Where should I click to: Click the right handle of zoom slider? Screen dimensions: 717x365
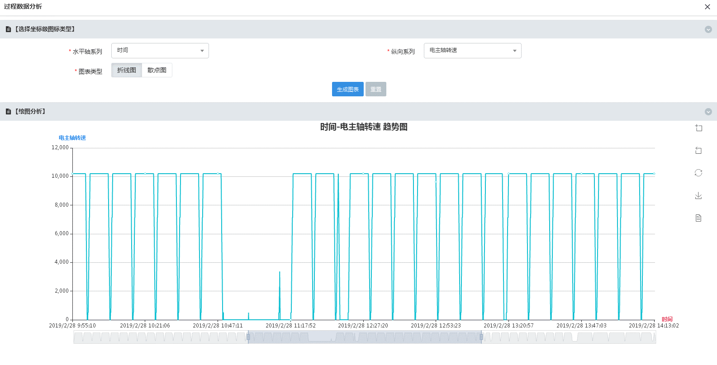click(x=481, y=337)
